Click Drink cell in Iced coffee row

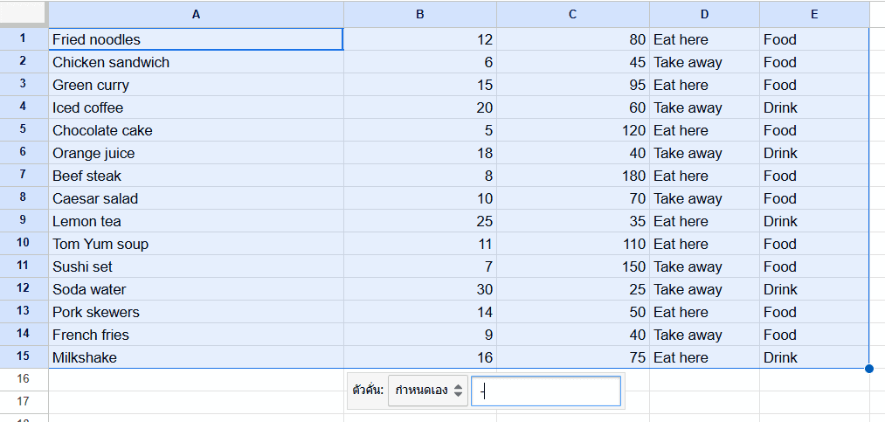[814, 107]
